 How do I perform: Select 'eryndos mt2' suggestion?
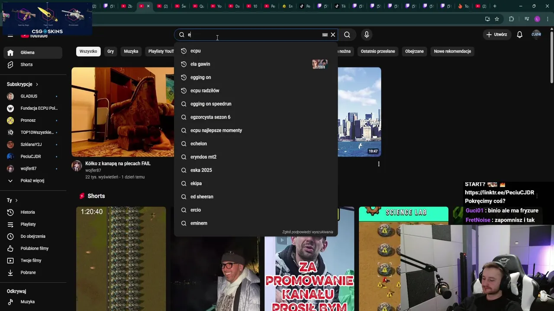255,157
